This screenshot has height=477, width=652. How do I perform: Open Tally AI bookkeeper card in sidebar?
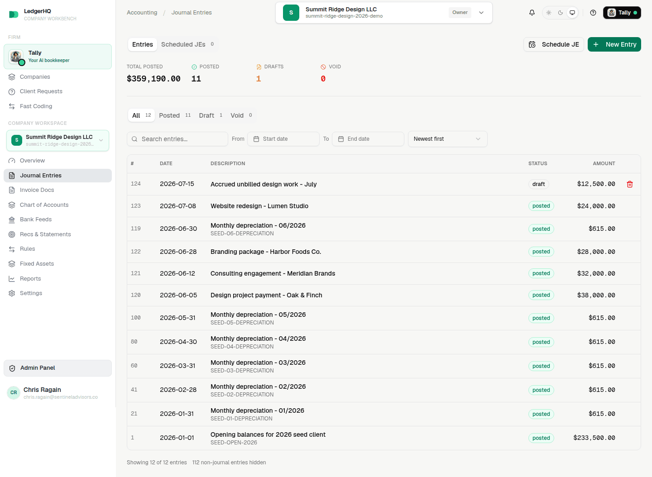pyautogui.click(x=58, y=57)
